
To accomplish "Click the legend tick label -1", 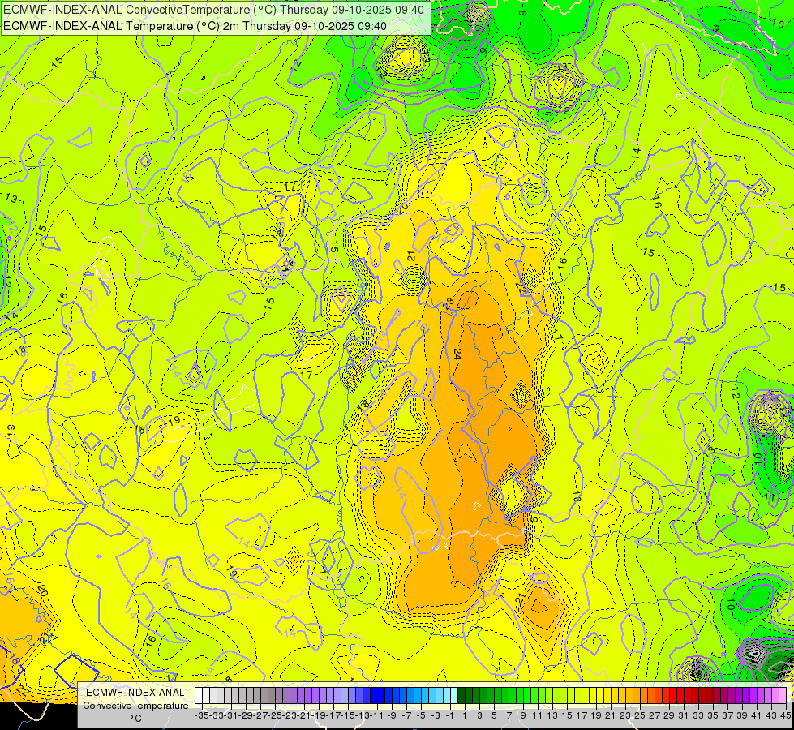I will (449, 715).
